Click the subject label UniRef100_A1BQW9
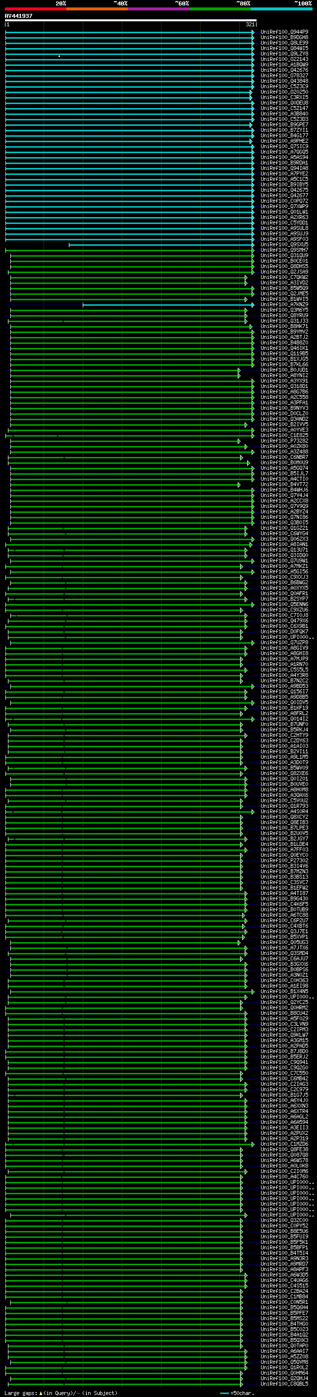 tap(284, 64)
